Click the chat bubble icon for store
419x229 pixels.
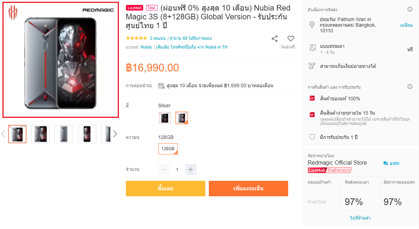385,164
